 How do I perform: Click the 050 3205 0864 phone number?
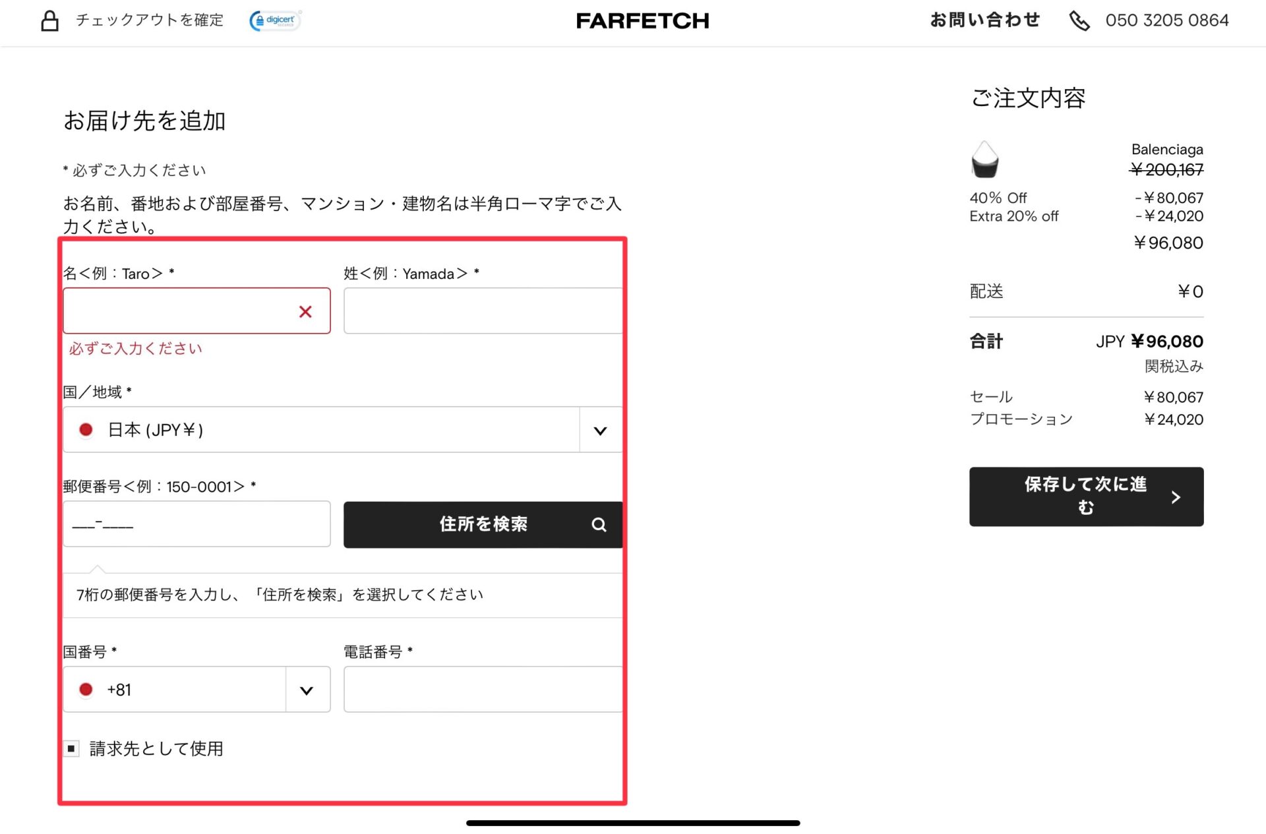click(1166, 20)
